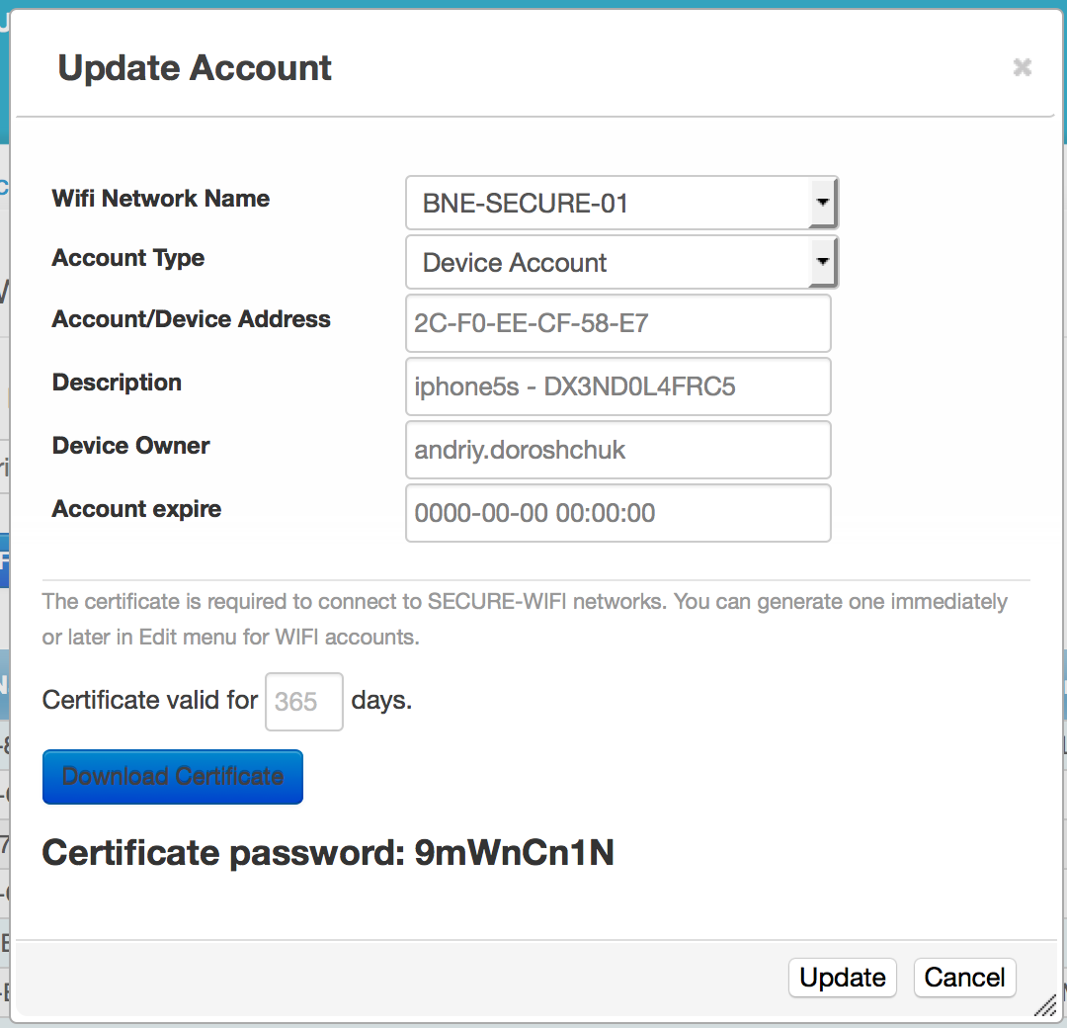Cancel the account update
The height and width of the screenshot is (1028, 1067).
tap(964, 978)
